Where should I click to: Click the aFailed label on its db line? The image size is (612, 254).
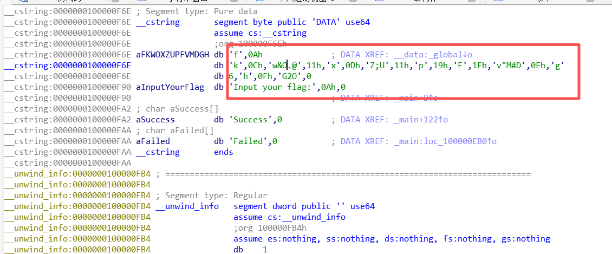(153, 141)
